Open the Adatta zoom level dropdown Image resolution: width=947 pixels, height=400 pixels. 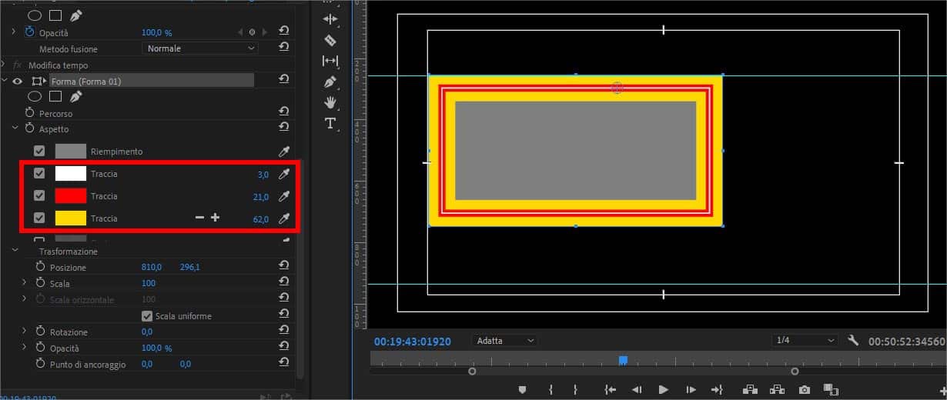coord(505,340)
